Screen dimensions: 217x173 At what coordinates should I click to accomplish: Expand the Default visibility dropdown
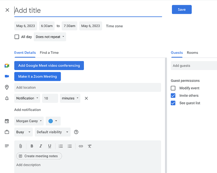coord(53,132)
